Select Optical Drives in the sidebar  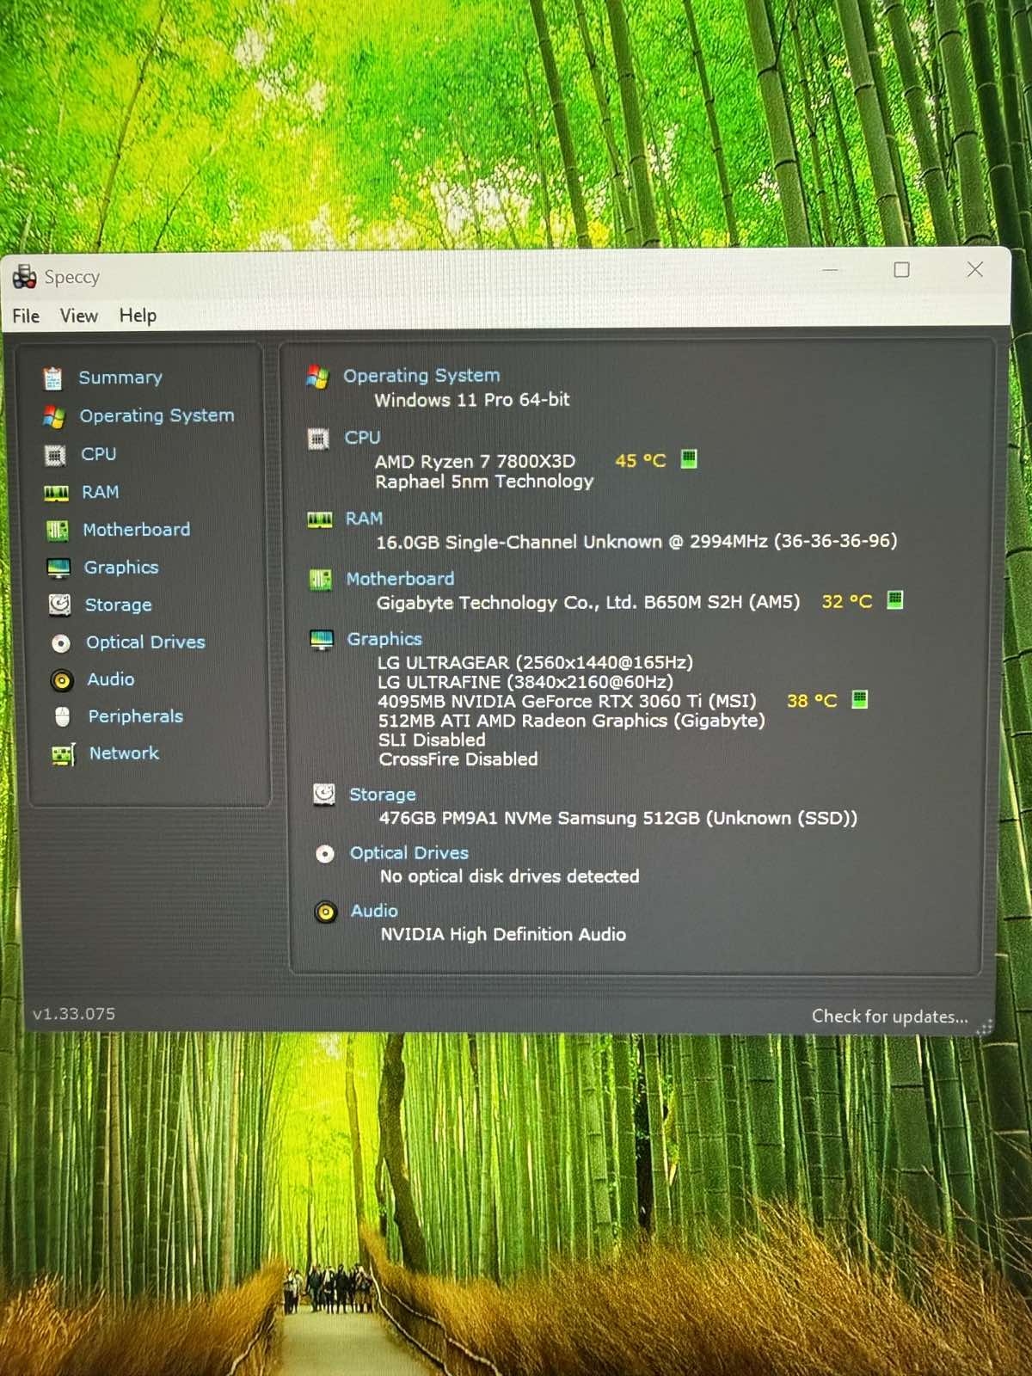coord(145,642)
